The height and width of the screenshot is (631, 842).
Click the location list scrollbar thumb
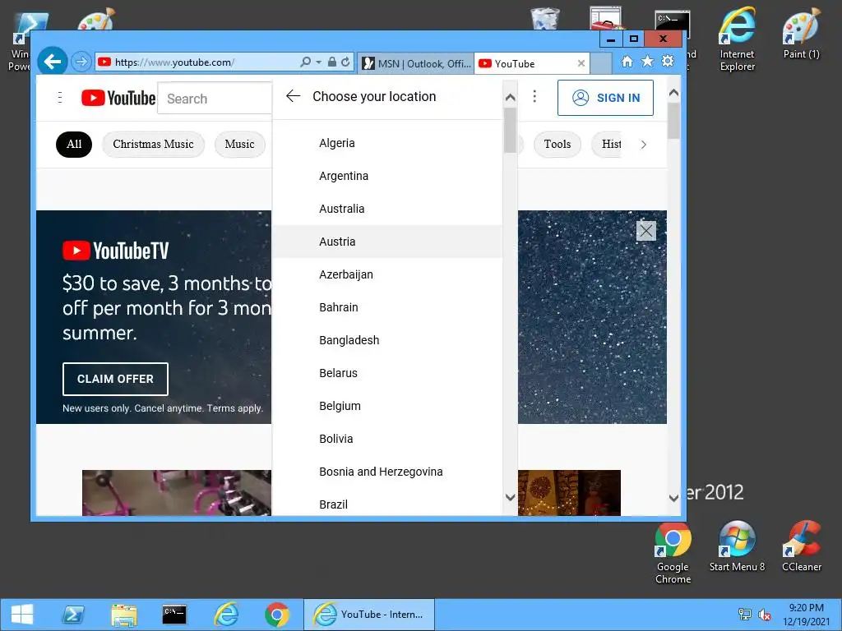coord(510,131)
